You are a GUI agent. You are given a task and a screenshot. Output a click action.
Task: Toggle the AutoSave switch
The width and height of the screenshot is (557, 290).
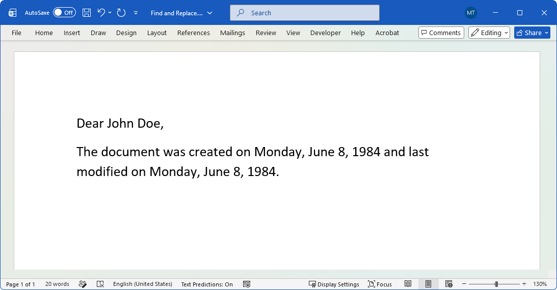pos(64,13)
